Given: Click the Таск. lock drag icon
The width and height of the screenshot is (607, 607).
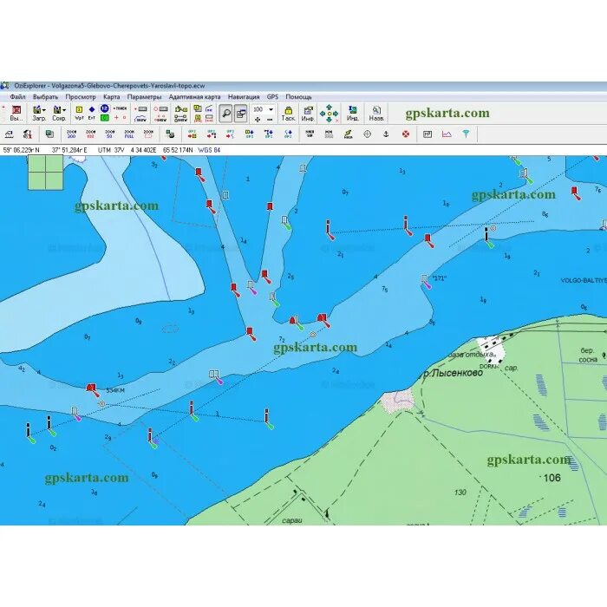Looking at the screenshot, I should coord(288,114).
